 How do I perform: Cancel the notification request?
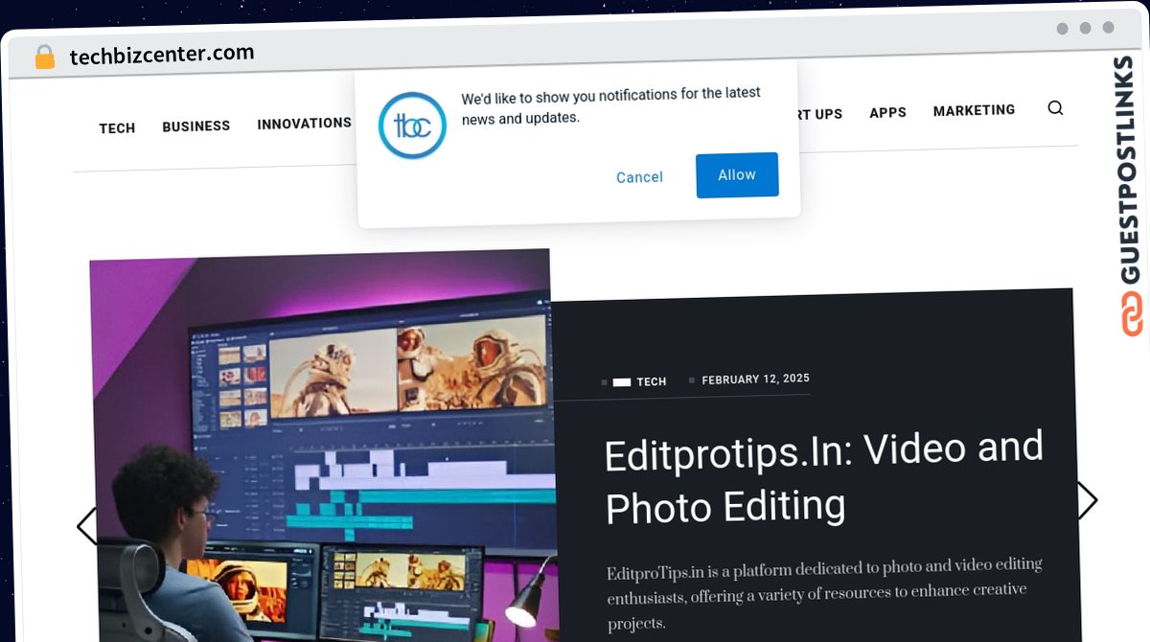click(x=639, y=177)
